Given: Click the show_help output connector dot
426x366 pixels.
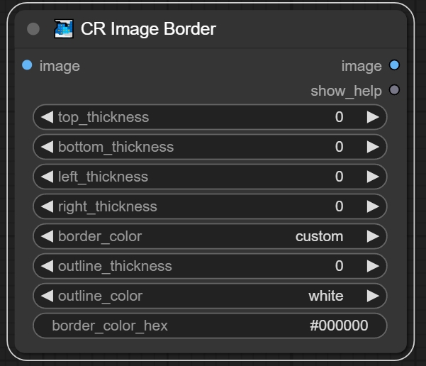Looking at the screenshot, I should pos(395,90).
